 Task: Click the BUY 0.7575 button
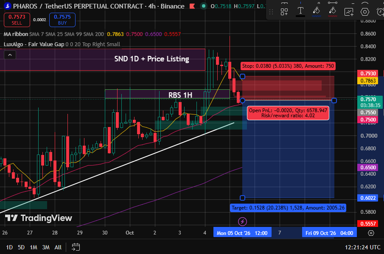(x=62, y=20)
